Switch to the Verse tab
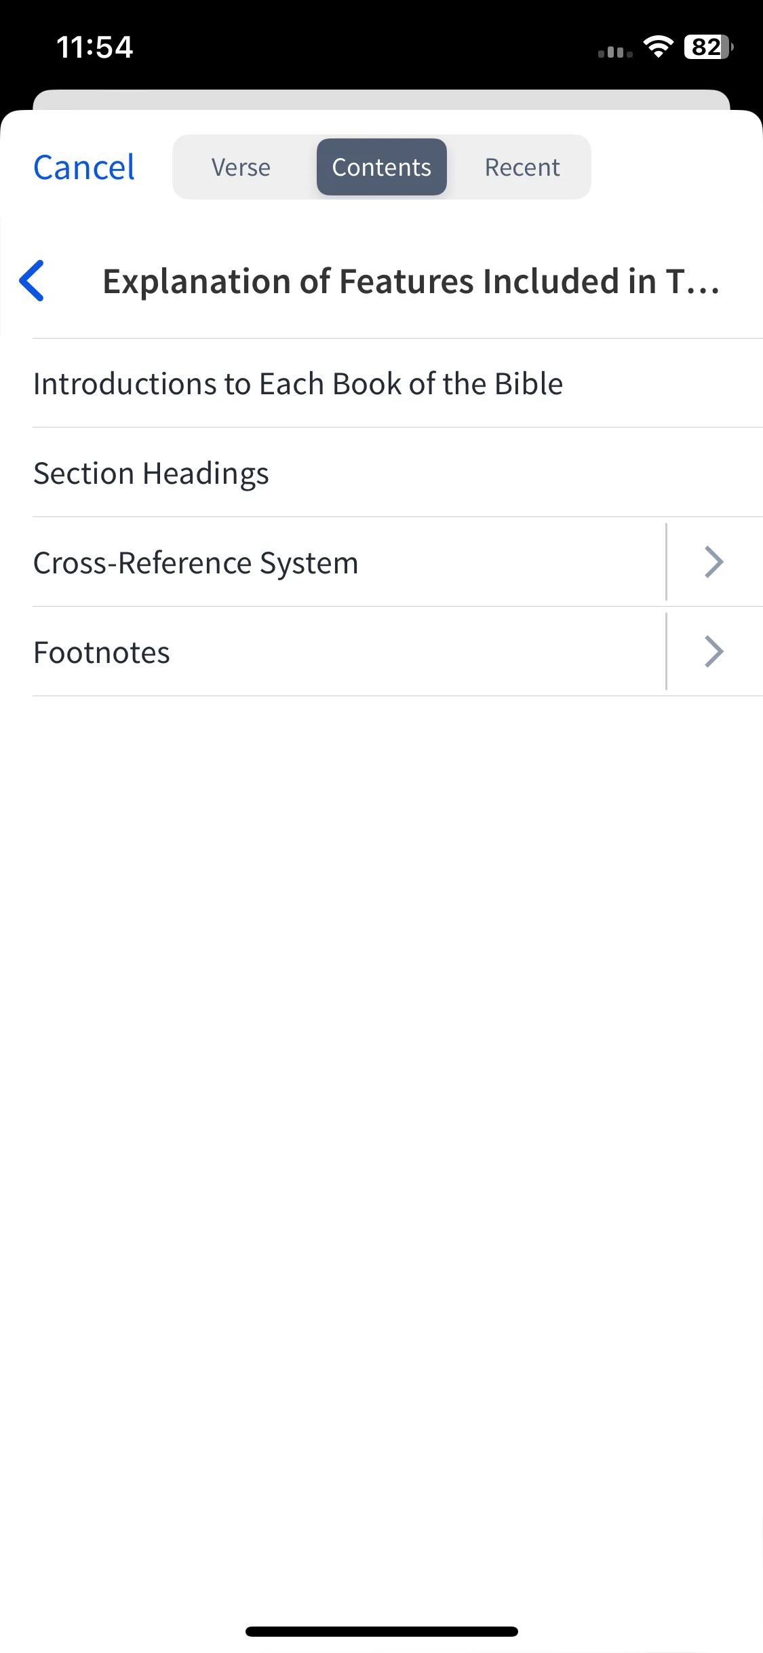 point(241,167)
